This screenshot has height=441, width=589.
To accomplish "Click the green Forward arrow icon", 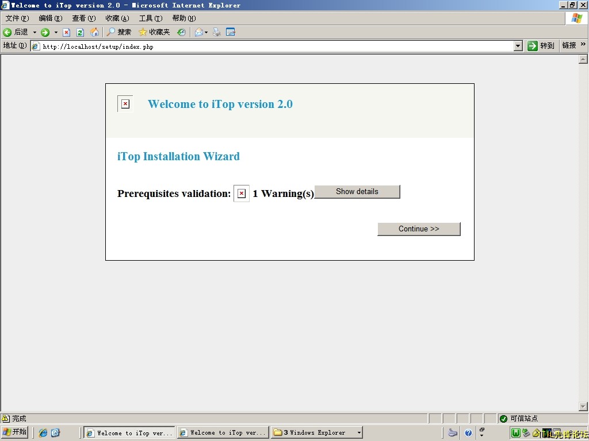I will coord(45,32).
